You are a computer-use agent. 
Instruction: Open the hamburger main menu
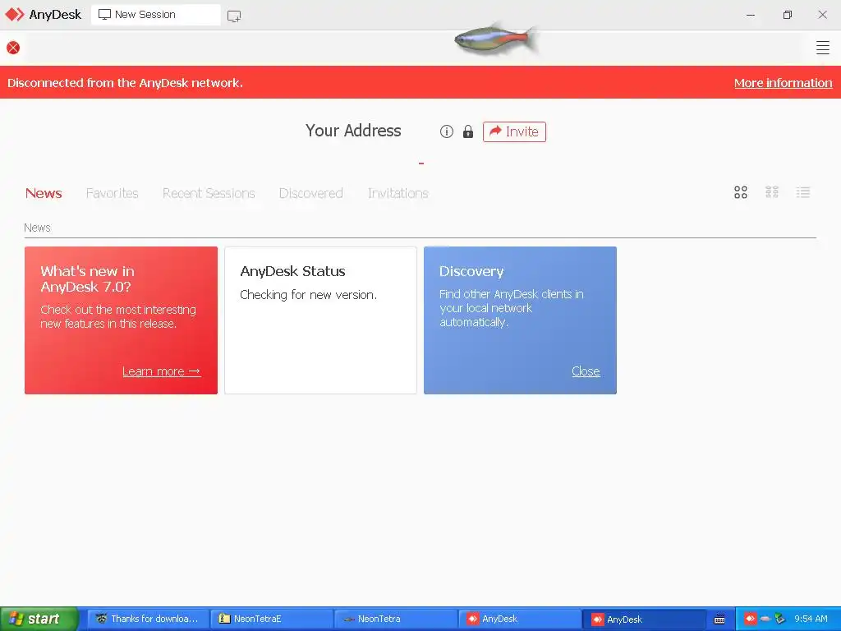coord(822,48)
